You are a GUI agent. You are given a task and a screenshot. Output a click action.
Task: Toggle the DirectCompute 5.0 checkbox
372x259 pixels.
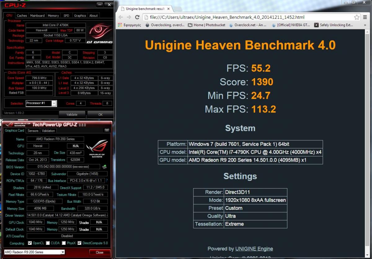coord(79,243)
